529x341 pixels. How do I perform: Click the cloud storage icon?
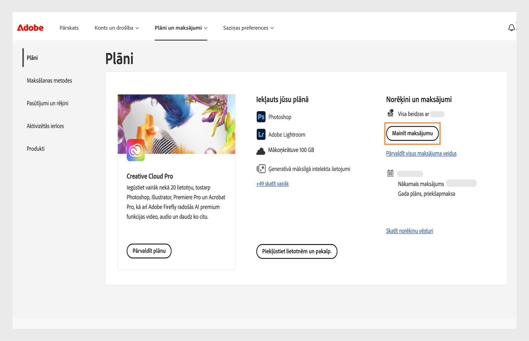click(x=261, y=151)
